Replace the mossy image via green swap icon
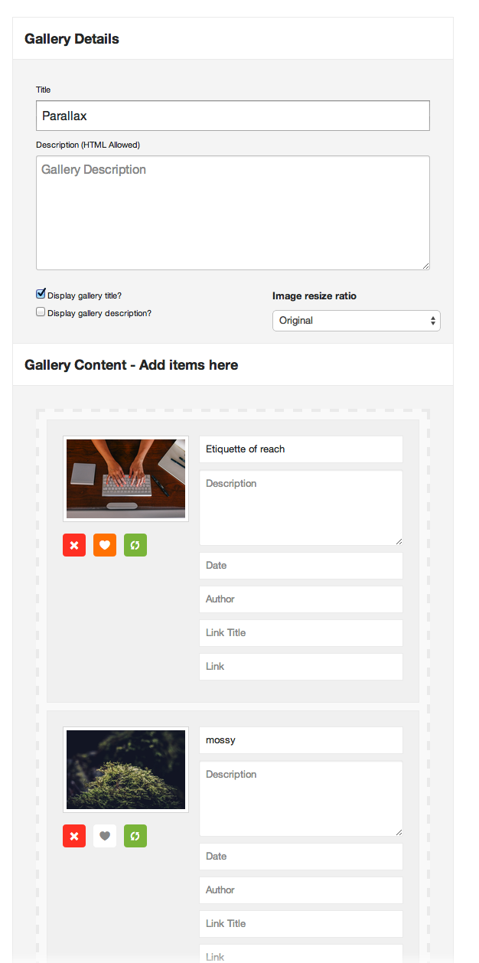Screen dimensions: 479x963 tap(135, 836)
